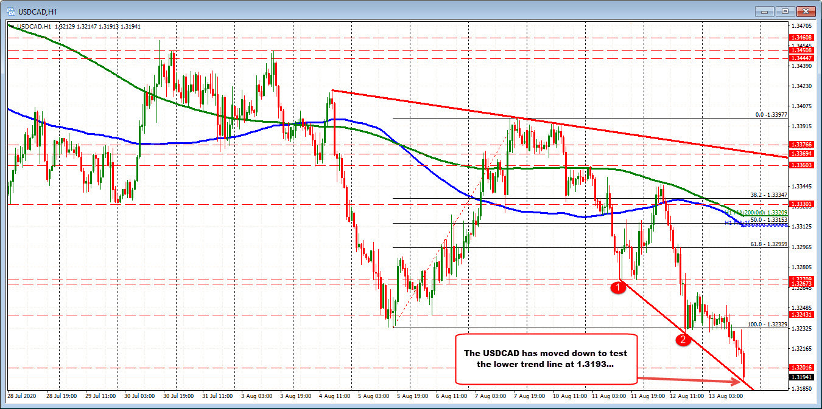
Task: Select the 1.34447 red price level label
Action: click(x=801, y=58)
